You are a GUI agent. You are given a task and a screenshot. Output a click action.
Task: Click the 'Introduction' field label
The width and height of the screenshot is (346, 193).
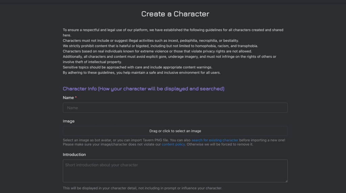point(74,154)
